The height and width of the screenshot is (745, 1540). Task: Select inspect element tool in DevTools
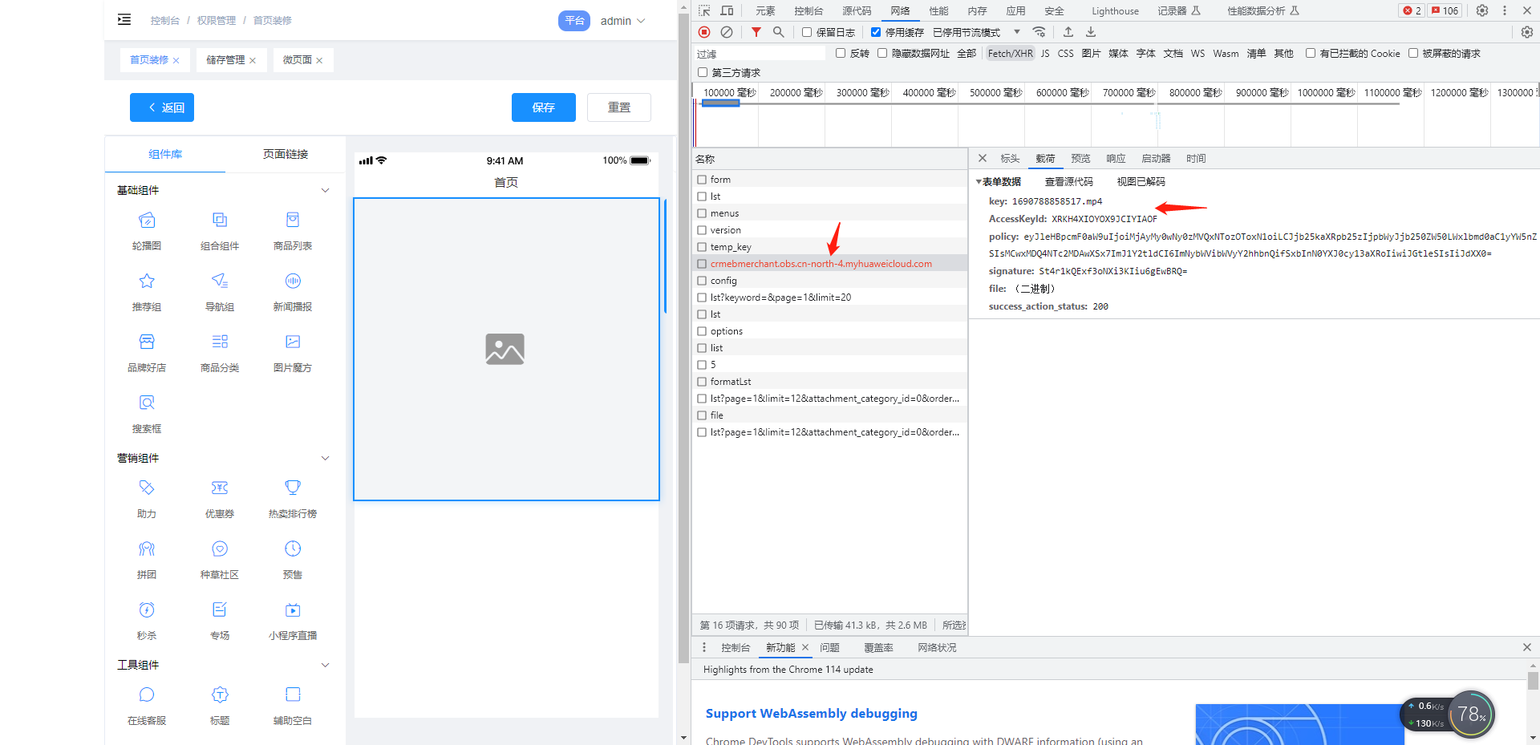tap(704, 10)
